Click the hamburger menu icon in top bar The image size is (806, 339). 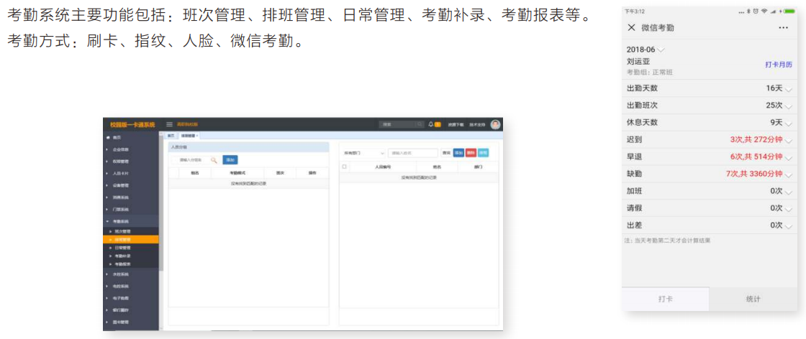tap(170, 124)
